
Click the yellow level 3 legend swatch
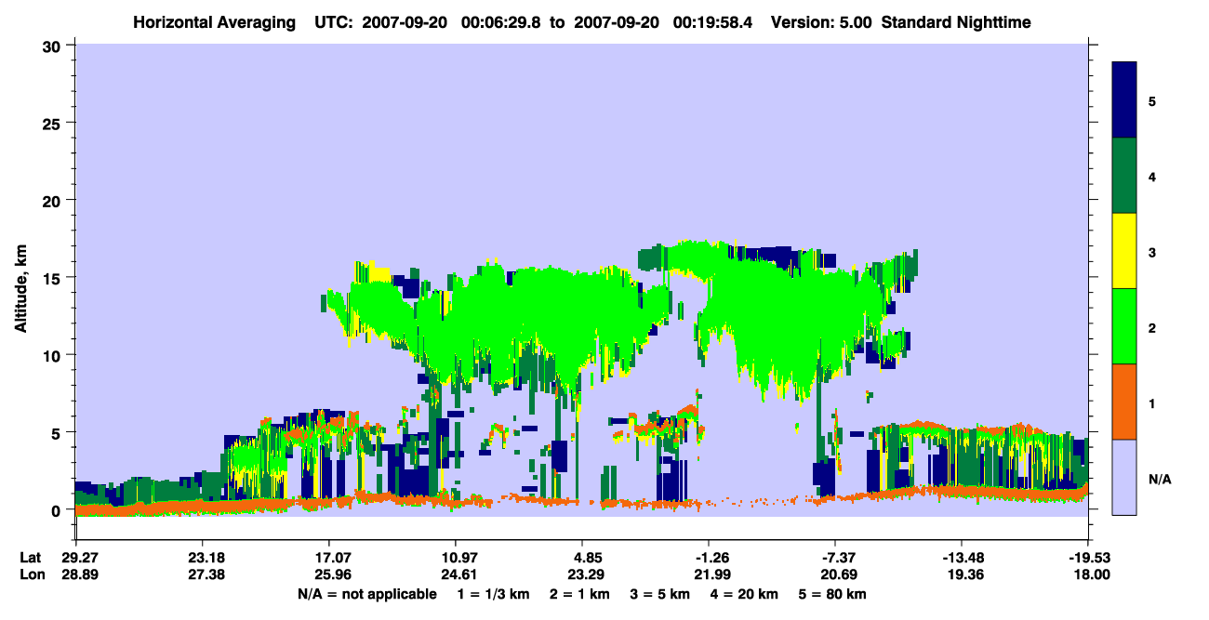1124,251
